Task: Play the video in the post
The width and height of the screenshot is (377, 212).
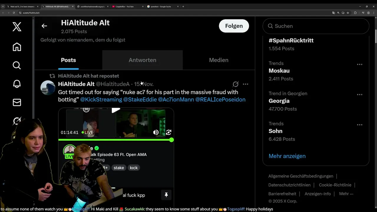Action: 116,110
